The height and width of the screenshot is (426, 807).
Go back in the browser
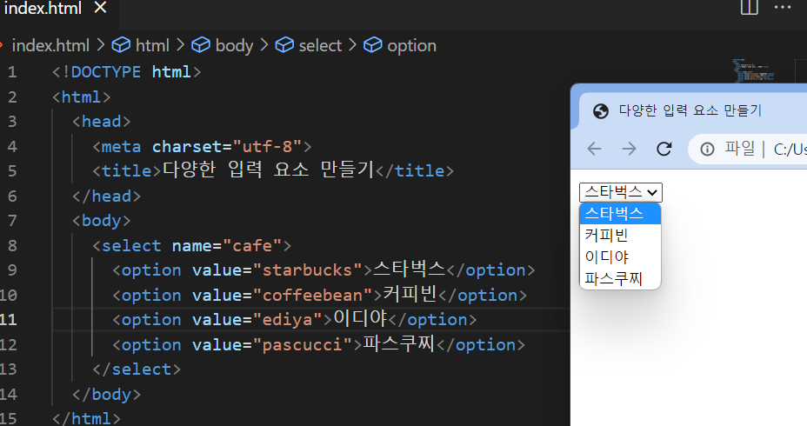pyautogui.click(x=595, y=149)
